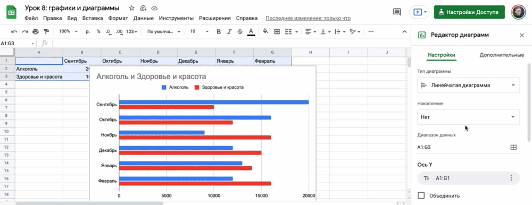Click the undo arrow icon
Viewport: 532px width, 205px height.
pyautogui.click(x=14, y=31)
